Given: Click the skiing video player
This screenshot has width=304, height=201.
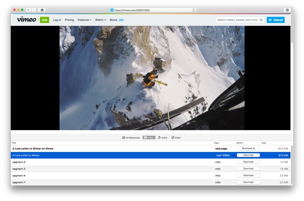Looking at the screenshot, I should [152, 78].
